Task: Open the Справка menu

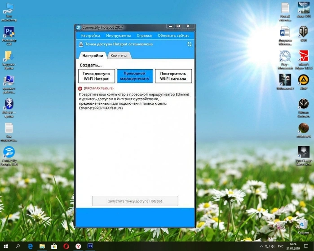Action: coord(144,35)
